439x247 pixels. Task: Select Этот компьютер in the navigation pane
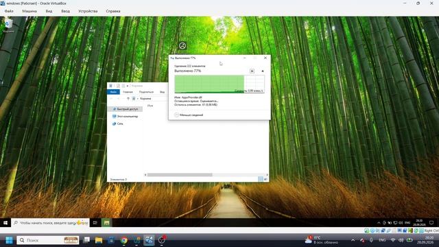pos(125,116)
